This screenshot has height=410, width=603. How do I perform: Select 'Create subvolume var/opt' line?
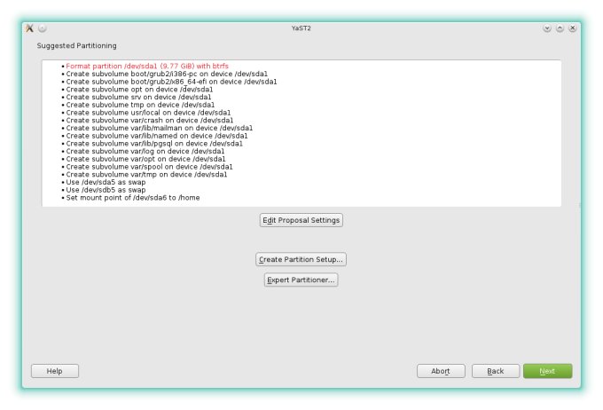pyautogui.click(x=145, y=159)
